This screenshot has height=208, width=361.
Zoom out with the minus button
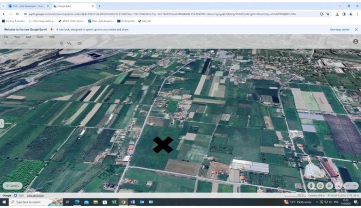click(x=346, y=186)
